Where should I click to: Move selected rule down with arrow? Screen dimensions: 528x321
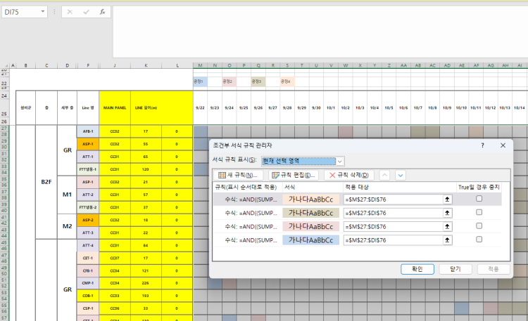[x=400, y=175]
